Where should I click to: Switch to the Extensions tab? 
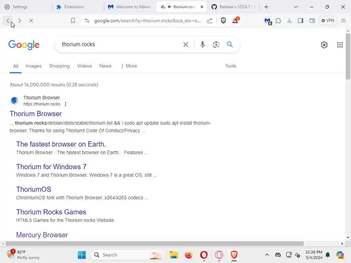[78, 7]
